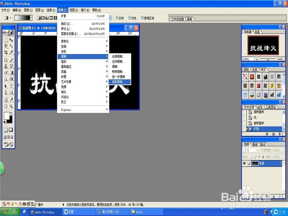Switch to the 通道 tab
This screenshot has height=216, width=288.
255,144
